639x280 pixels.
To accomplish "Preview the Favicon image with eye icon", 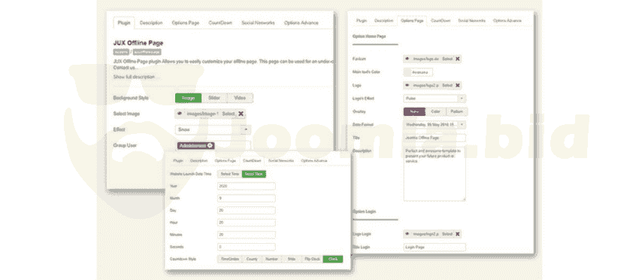I will coord(407,59).
